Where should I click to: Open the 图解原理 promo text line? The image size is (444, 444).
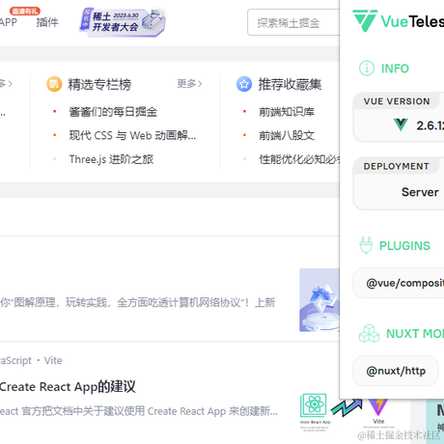click(138, 302)
